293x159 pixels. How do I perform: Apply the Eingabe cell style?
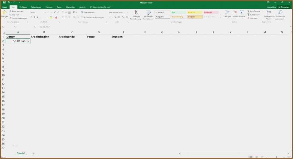point(195,17)
